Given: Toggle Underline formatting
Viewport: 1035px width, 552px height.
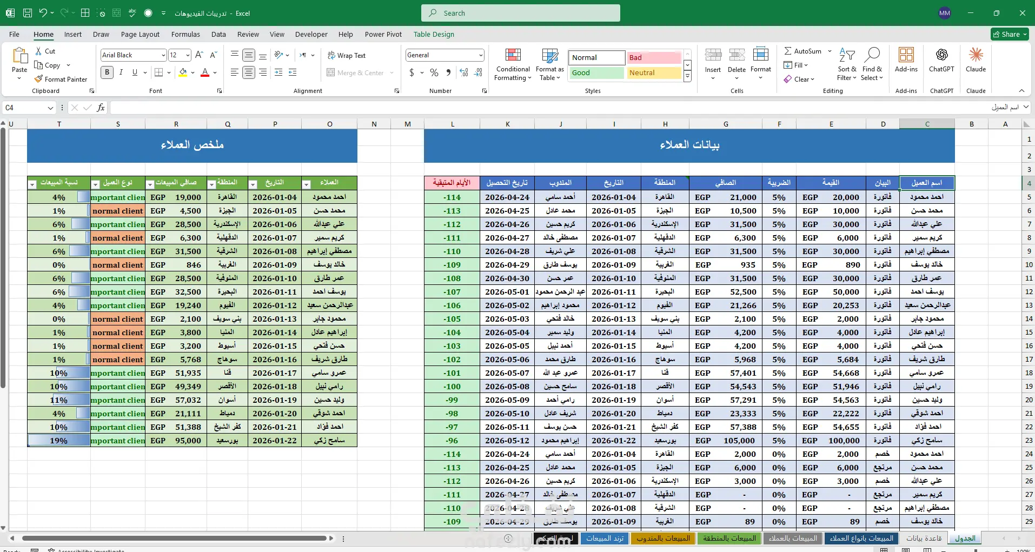Looking at the screenshot, I should tap(135, 72).
